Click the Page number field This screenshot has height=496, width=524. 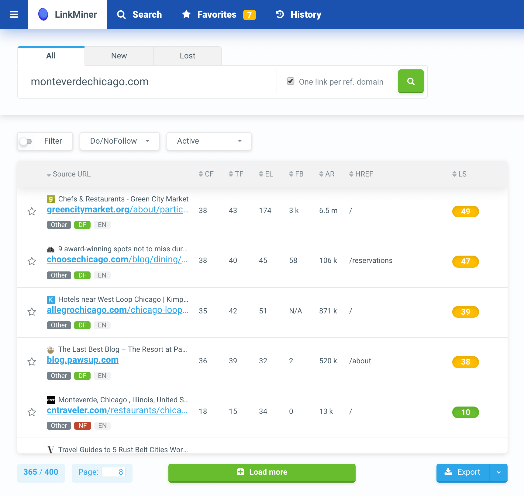point(114,472)
